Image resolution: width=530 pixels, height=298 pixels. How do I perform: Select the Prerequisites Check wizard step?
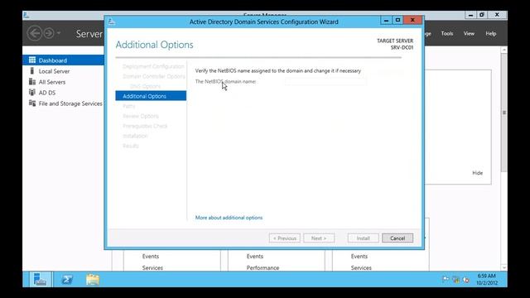[145, 126]
